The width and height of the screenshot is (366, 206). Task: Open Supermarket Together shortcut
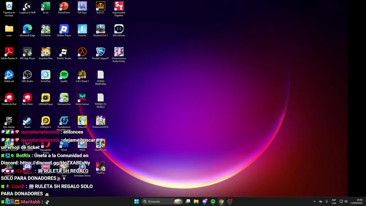[119, 9]
